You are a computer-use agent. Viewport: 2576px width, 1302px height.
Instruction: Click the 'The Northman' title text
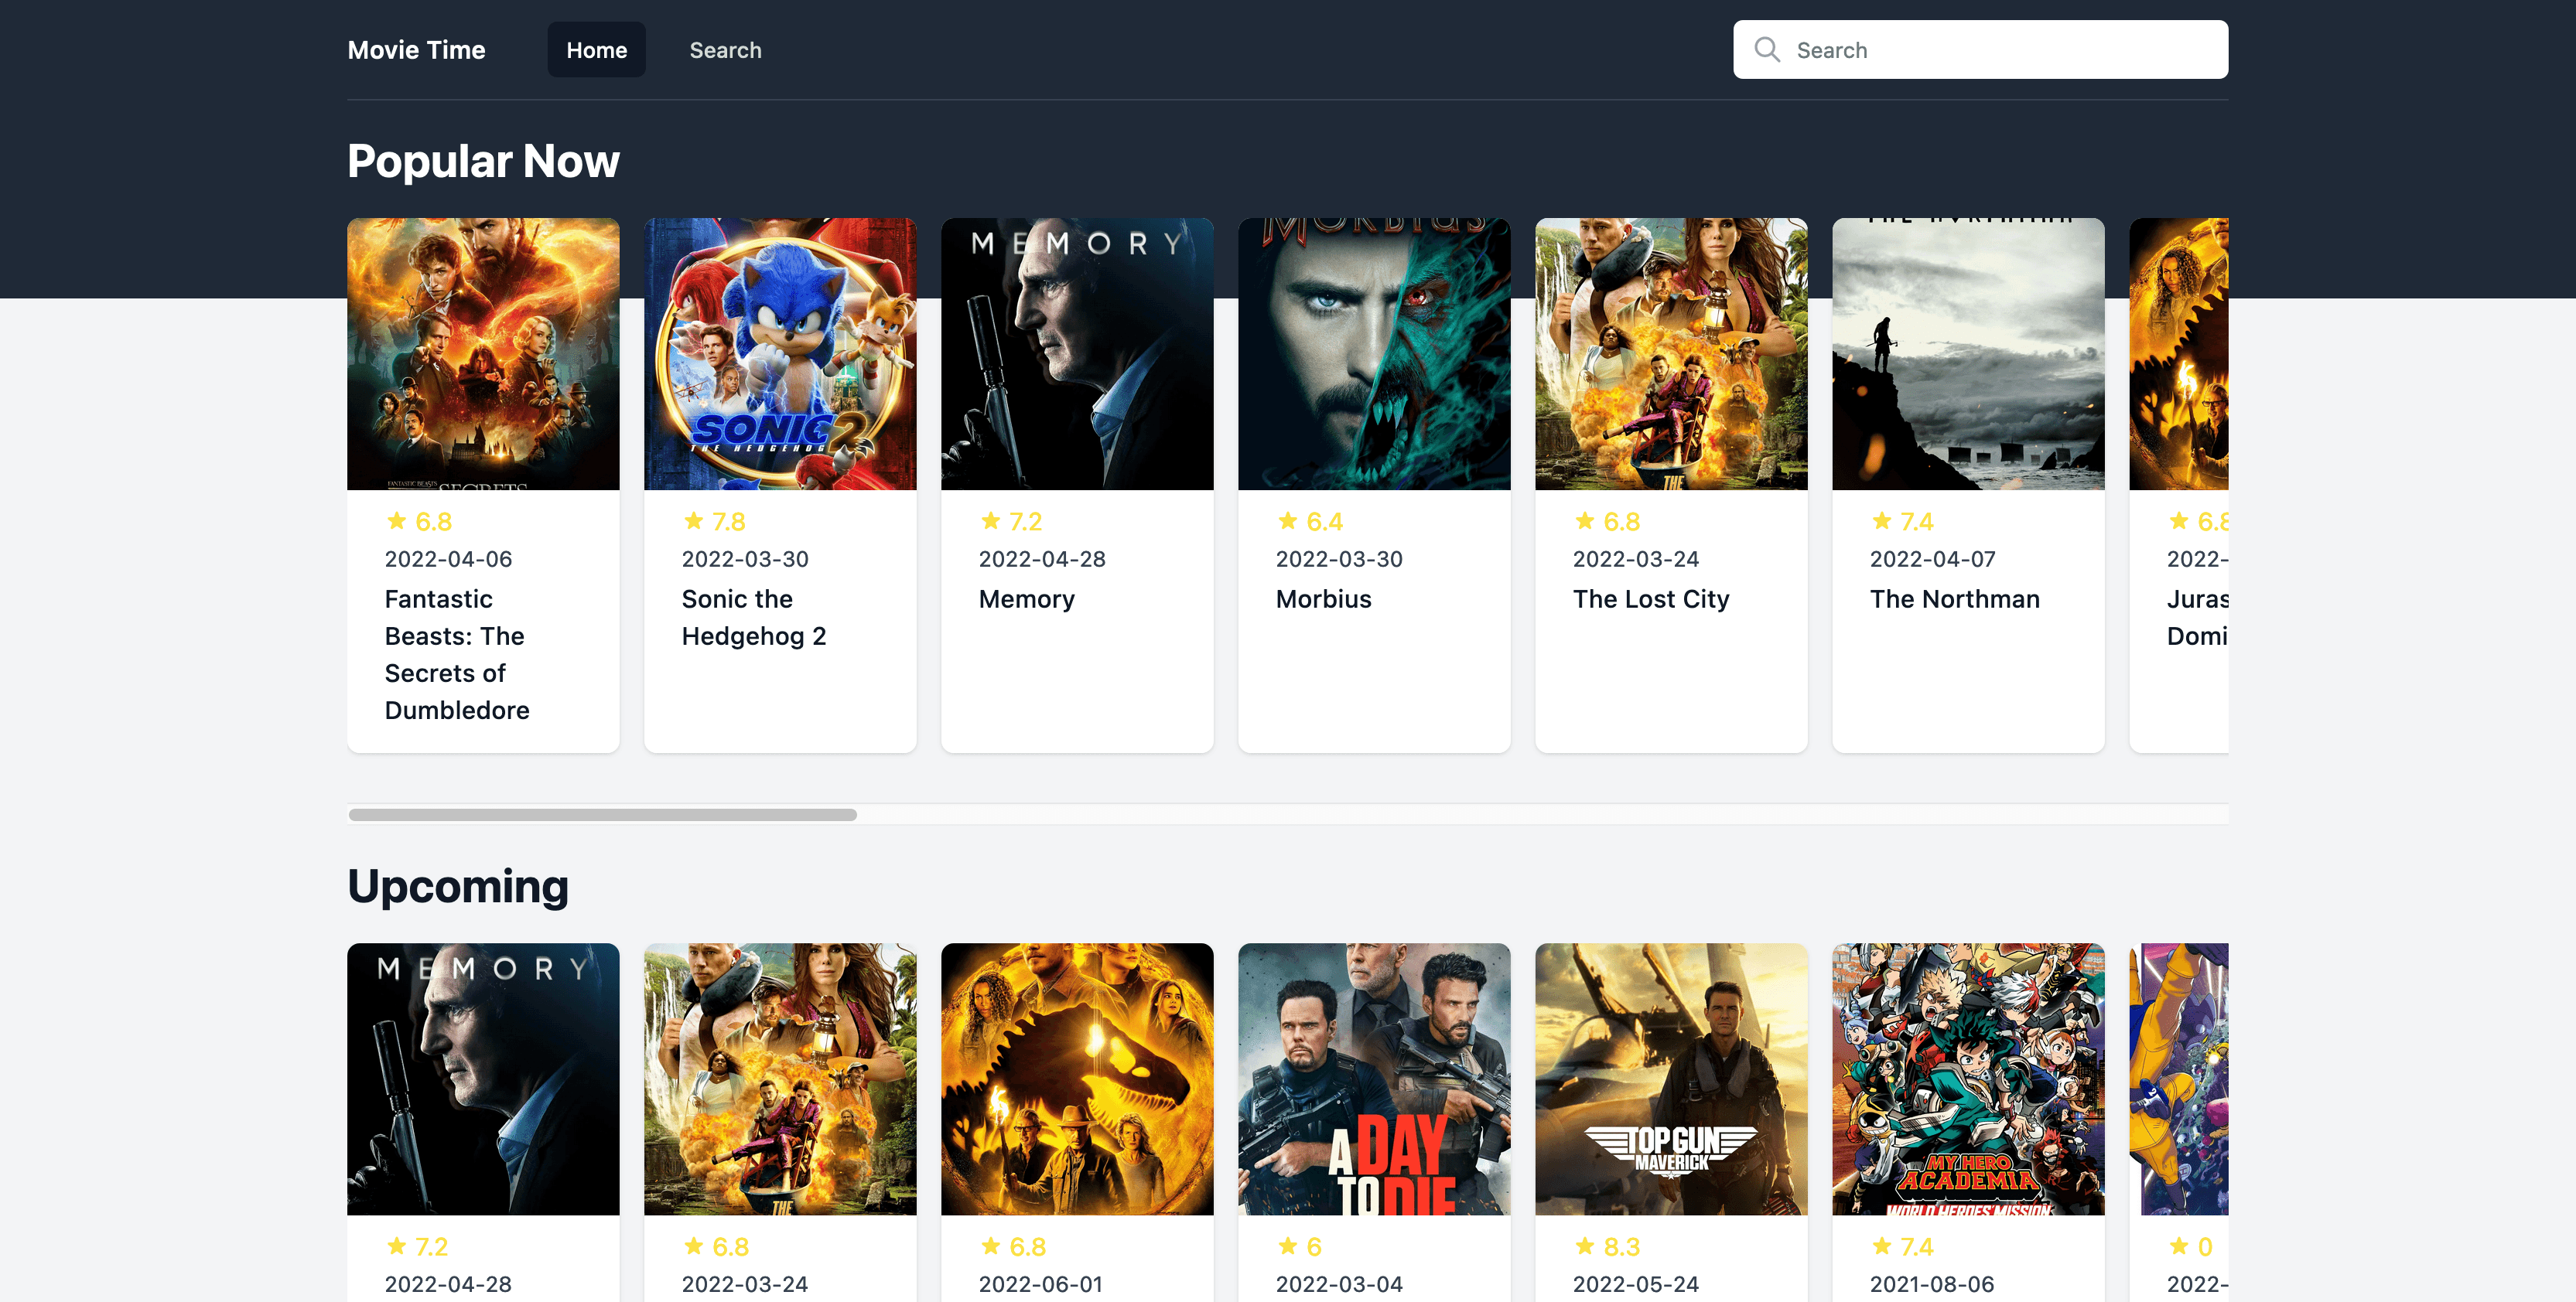(1954, 598)
